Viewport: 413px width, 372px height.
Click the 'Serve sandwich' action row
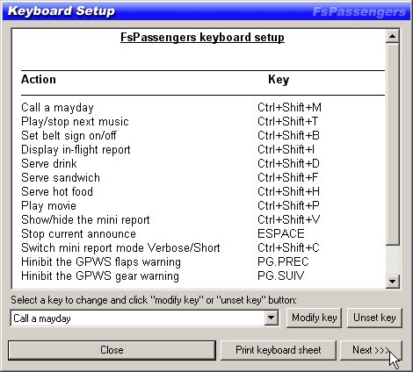(61, 177)
